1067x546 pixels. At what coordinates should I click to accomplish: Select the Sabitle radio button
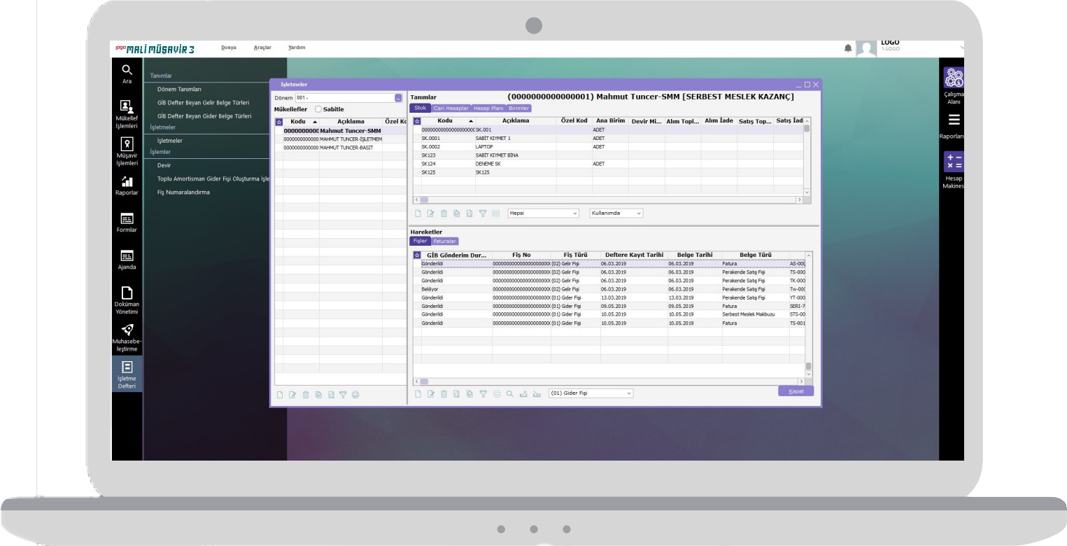pos(318,109)
